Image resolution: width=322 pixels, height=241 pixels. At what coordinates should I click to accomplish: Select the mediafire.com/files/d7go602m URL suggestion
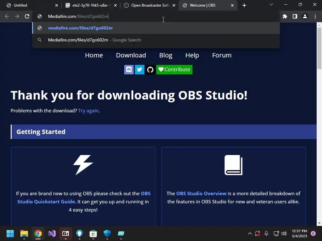[x=156, y=28]
